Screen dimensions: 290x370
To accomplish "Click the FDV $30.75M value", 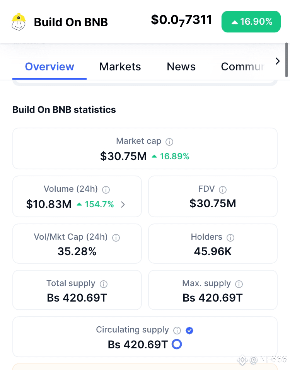I will pyautogui.click(x=213, y=203).
